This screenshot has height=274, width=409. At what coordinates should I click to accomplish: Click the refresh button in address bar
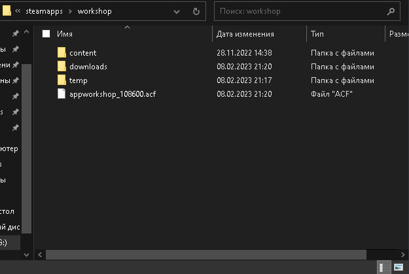196,11
